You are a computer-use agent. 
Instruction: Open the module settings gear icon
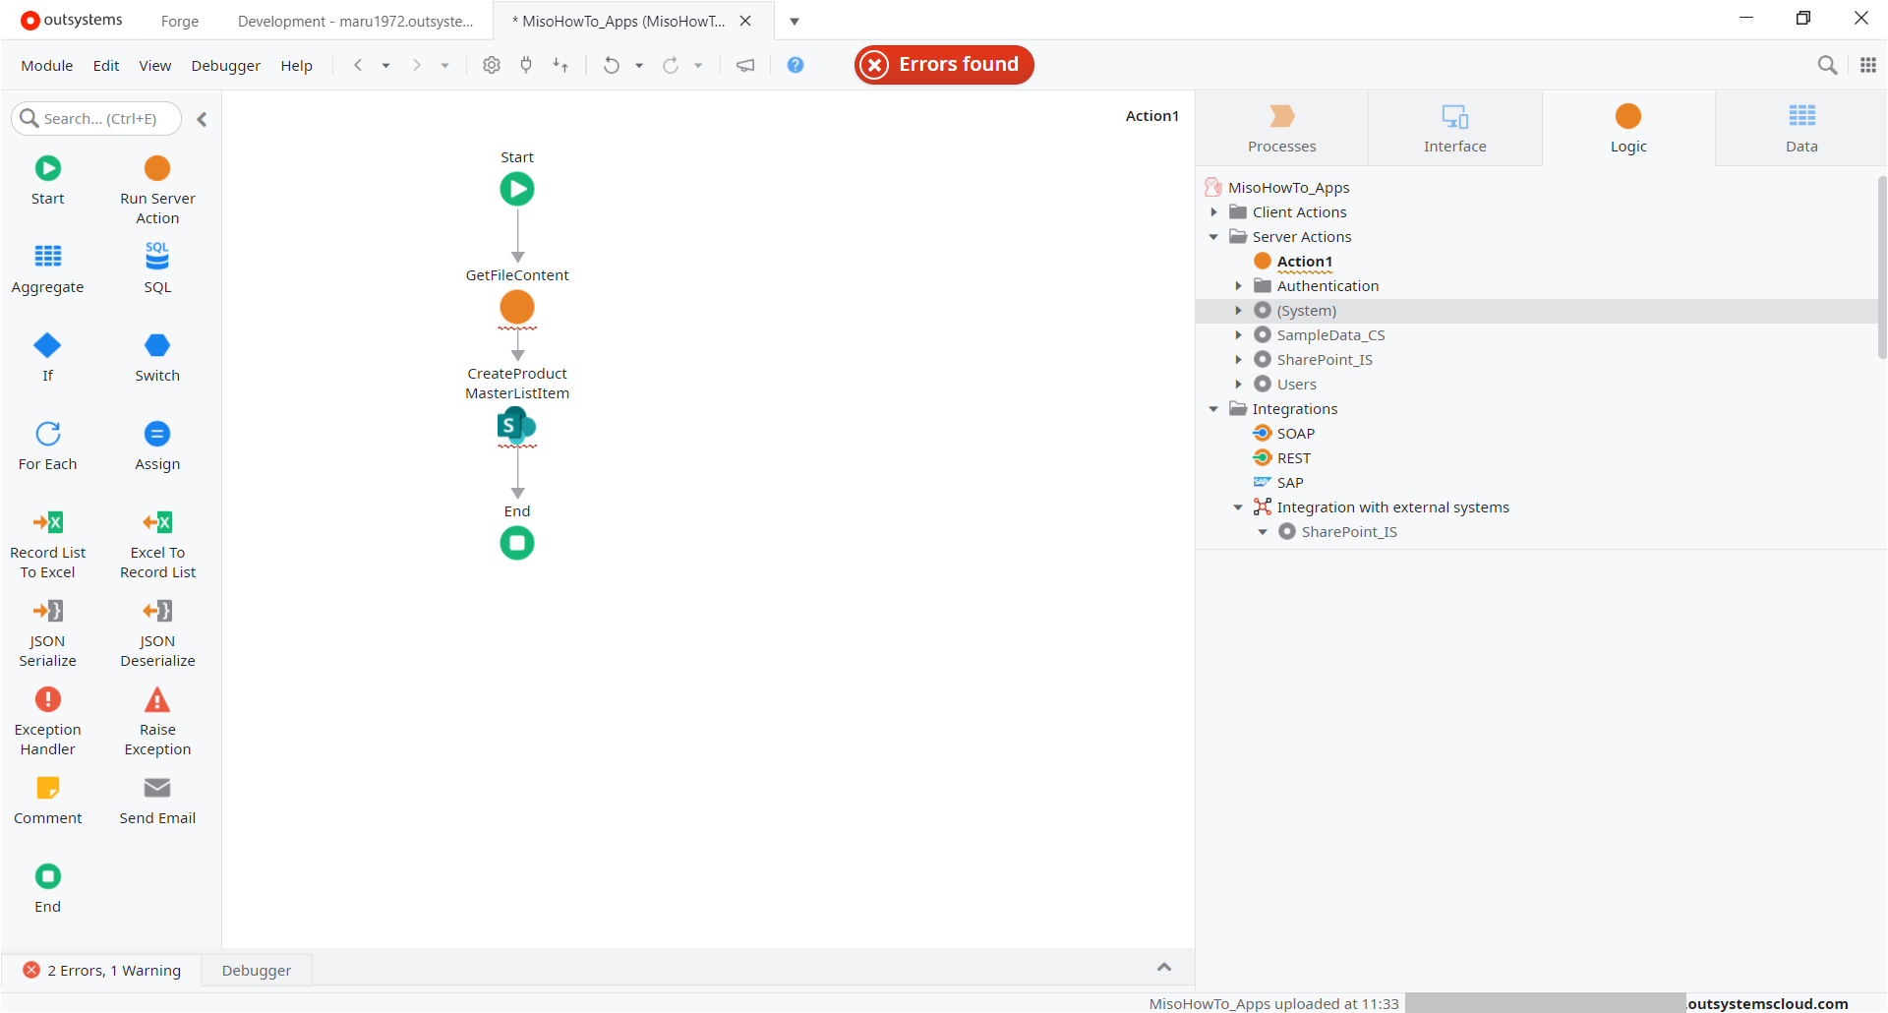[492, 65]
